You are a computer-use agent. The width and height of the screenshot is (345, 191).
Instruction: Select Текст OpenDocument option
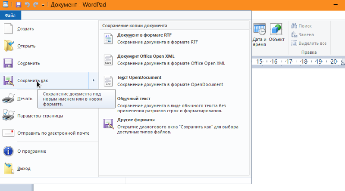pos(139,77)
